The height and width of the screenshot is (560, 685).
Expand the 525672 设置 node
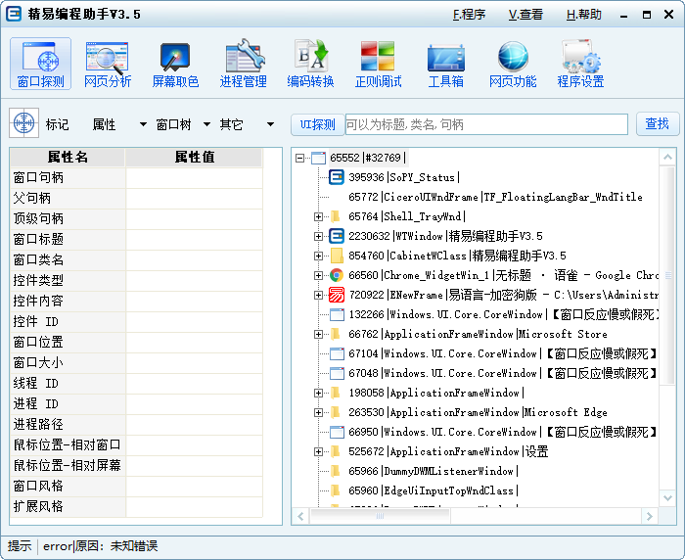[318, 451]
